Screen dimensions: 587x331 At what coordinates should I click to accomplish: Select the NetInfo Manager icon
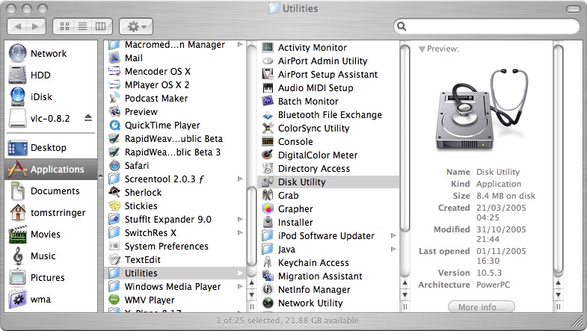coord(268,290)
